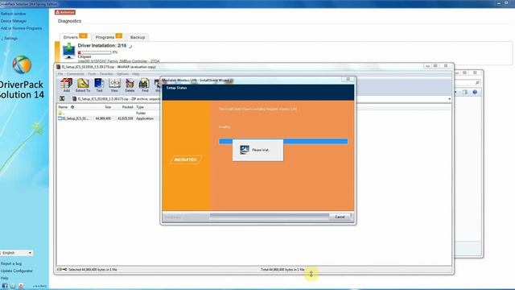This screenshot has width=515, height=290.
Task: Click the Extract To icon in WinRAR
Action: coord(83,85)
